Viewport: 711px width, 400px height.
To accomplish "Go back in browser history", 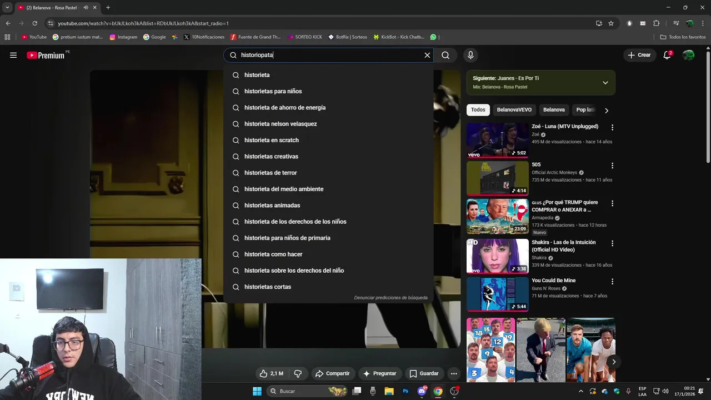I will (x=8, y=23).
